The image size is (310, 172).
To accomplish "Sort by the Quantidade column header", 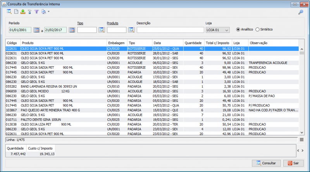I will tap(194, 43).
